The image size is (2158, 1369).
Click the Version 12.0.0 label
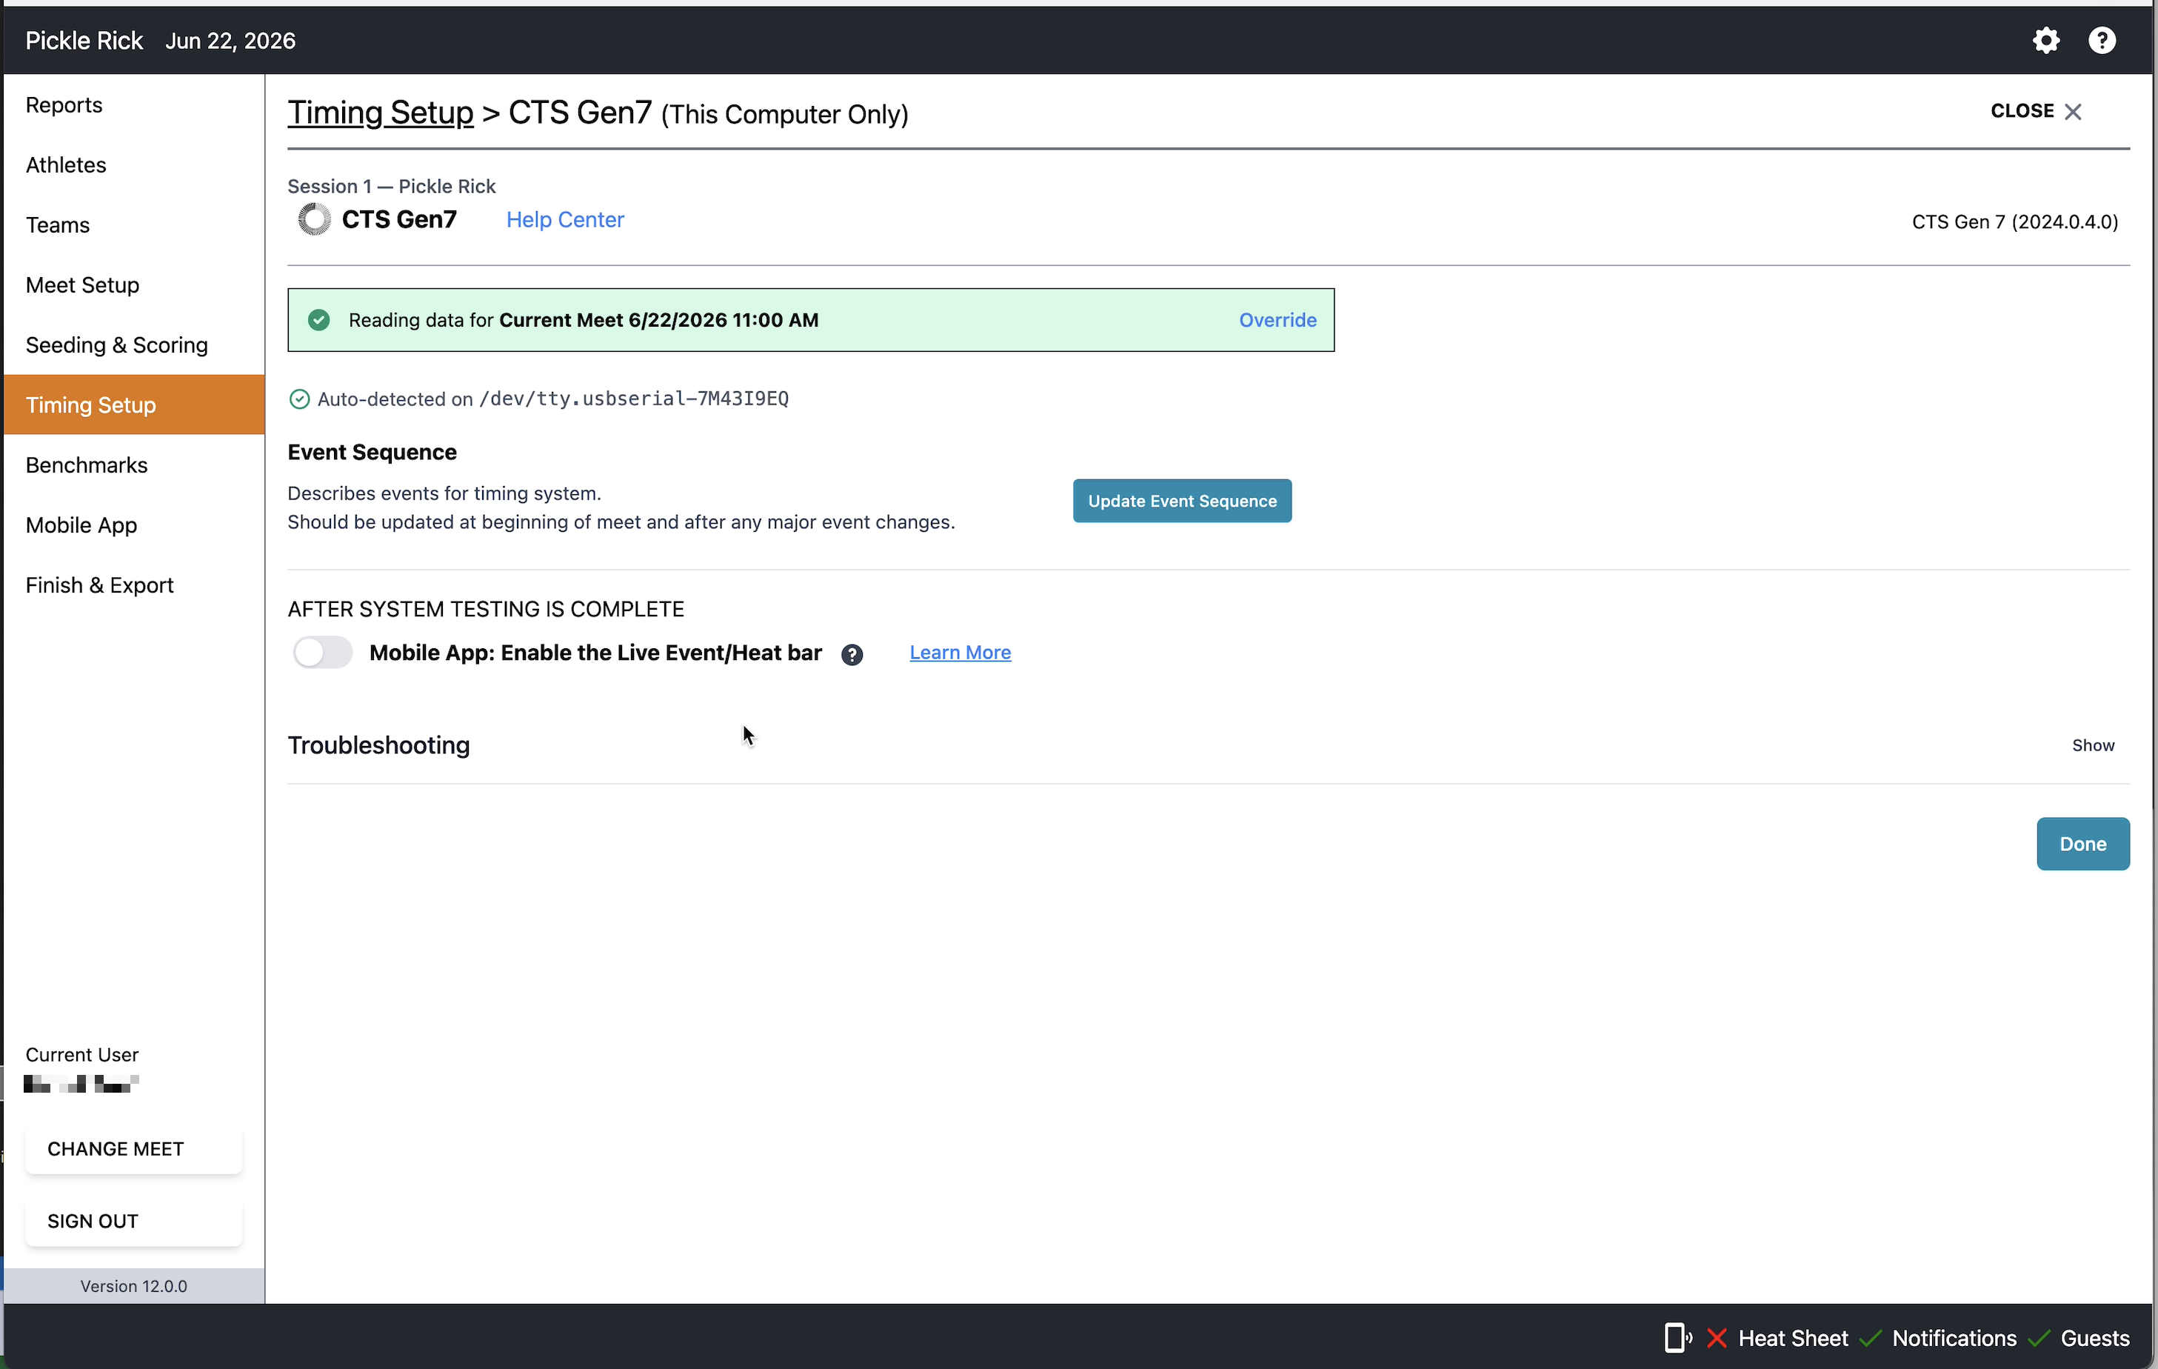[x=133, y=1285]
